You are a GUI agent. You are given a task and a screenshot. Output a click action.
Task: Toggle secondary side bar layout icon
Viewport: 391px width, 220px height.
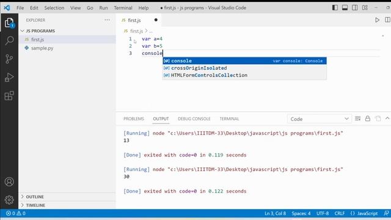[355, 8]
